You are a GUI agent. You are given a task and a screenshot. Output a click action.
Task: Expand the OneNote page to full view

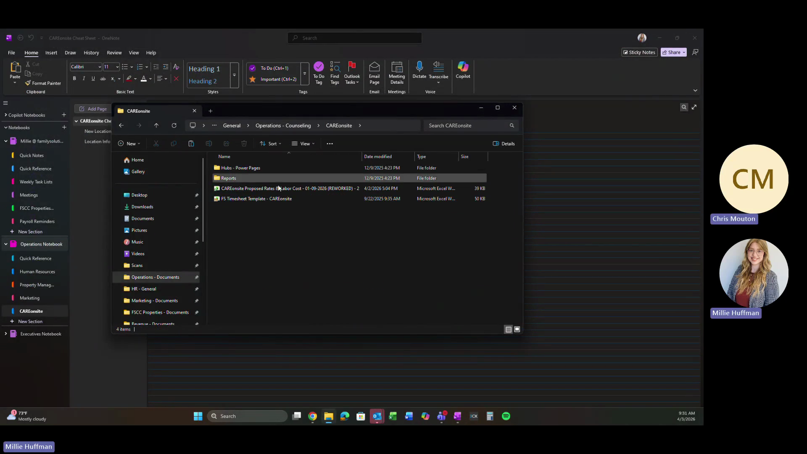(694, 107)
